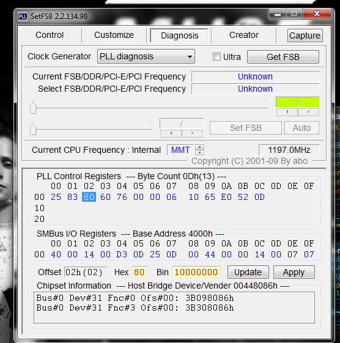Image resolution: width=340 pixels, height=343 pixels.
Task: Click the MMT frequency mode field
Action: [180, 150]
